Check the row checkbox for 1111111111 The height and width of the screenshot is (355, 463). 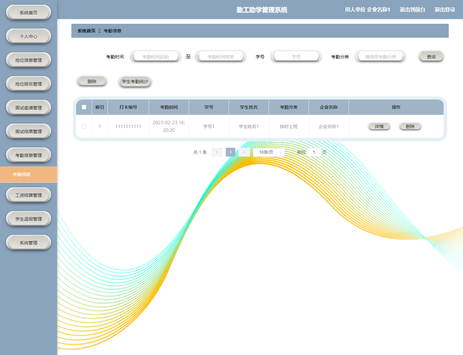84,126
